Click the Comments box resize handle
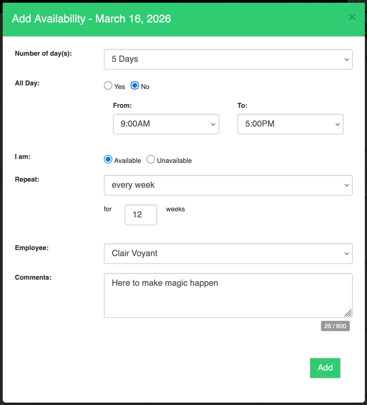The image size is (367, 405). (348, 313)
